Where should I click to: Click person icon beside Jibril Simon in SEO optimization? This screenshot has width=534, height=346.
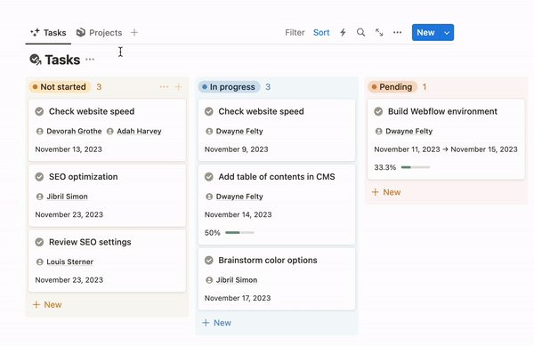click(x=39, y=197)
